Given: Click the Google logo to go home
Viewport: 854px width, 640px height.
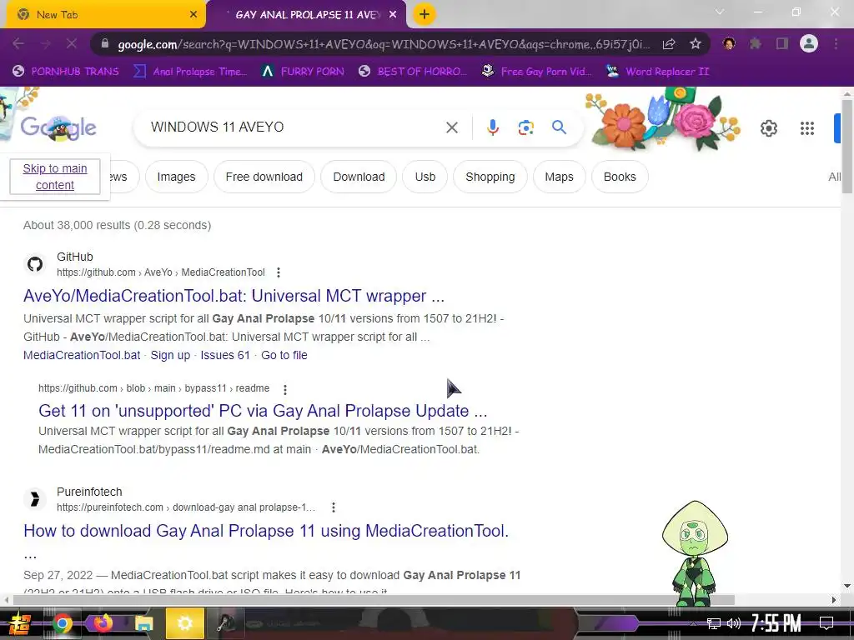Looking at the screenshot, I should tap(58, 127).
